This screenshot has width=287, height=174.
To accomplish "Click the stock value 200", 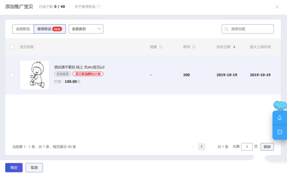I will [x=186, y=75].
